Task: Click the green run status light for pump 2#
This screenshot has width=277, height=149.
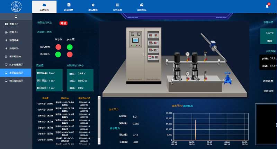Action: pos(70,47)
